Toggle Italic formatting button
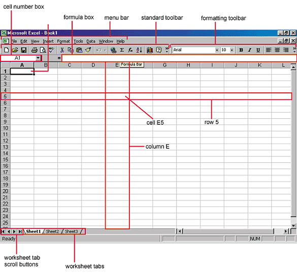The width and height of the screenshot is (297, 273). pyautogui.click(x=250, y=50)
